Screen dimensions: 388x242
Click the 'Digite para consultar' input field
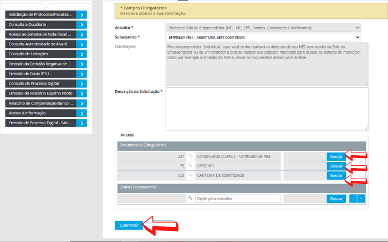237,198
